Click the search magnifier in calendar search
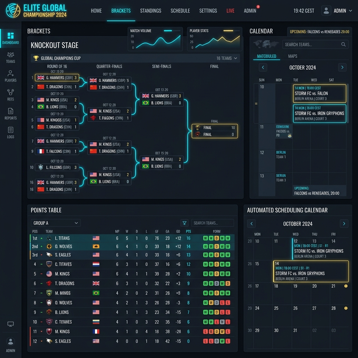Viewport: 358px width, 358px height. pos(343,44)
